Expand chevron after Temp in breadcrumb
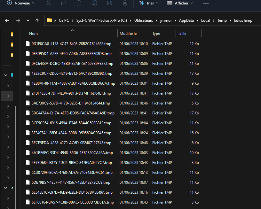The width and height of the screenshot is (261, 209). click(230, 21)
